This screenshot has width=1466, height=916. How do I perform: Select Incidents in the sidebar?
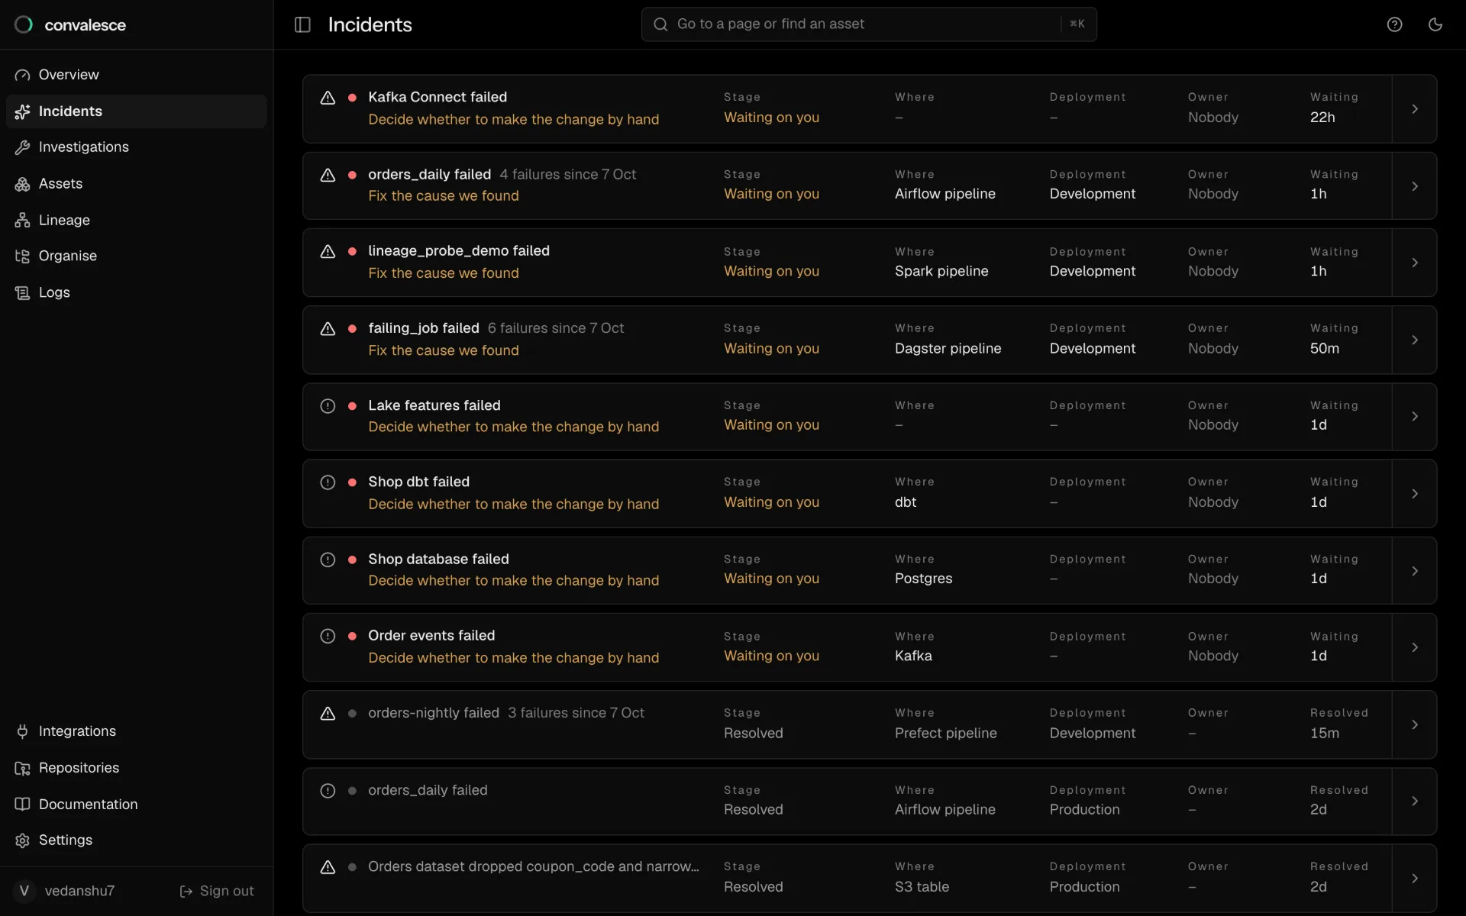click(x=136, y=111)
